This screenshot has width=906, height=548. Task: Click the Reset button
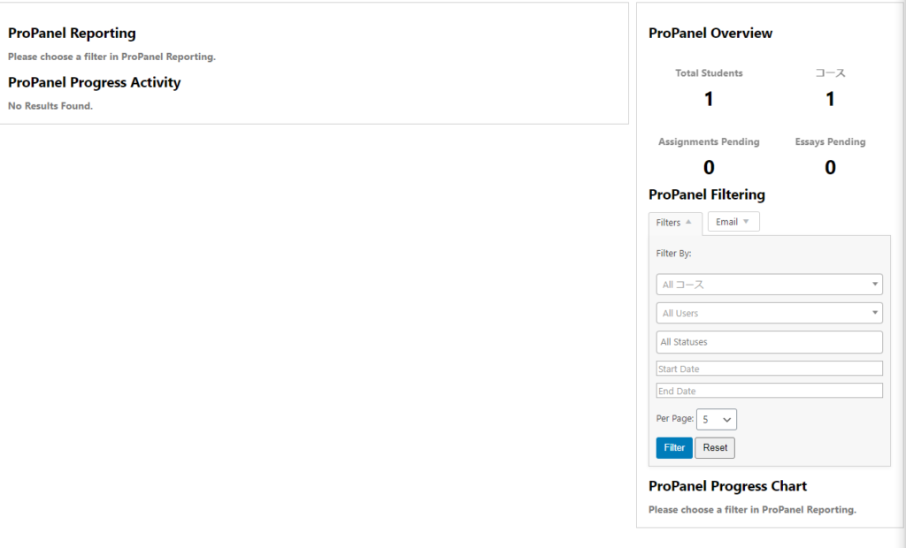(715, 448)
